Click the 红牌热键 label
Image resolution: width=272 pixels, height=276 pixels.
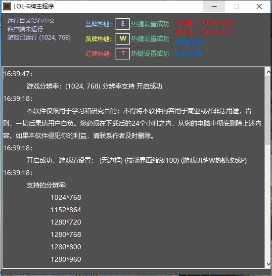point(98,54)
